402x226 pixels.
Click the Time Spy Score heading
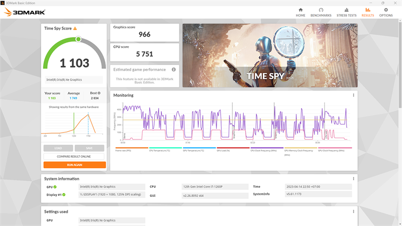(x=58, y=29)
